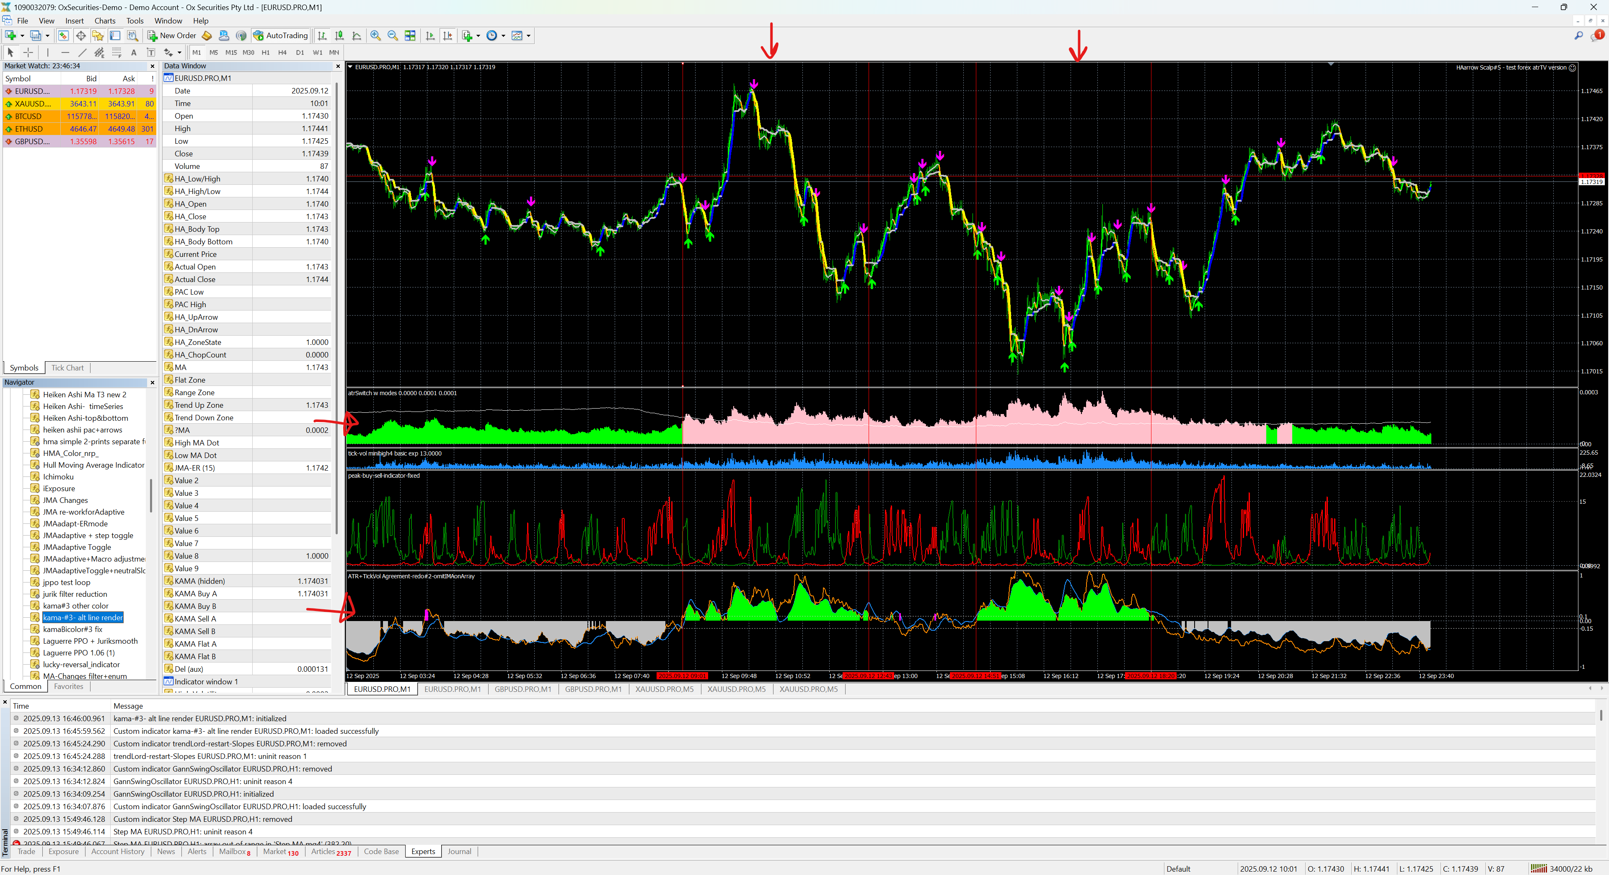Open the indicators list dropdown arrow
Screen dimensions: 1609x875
479,36
